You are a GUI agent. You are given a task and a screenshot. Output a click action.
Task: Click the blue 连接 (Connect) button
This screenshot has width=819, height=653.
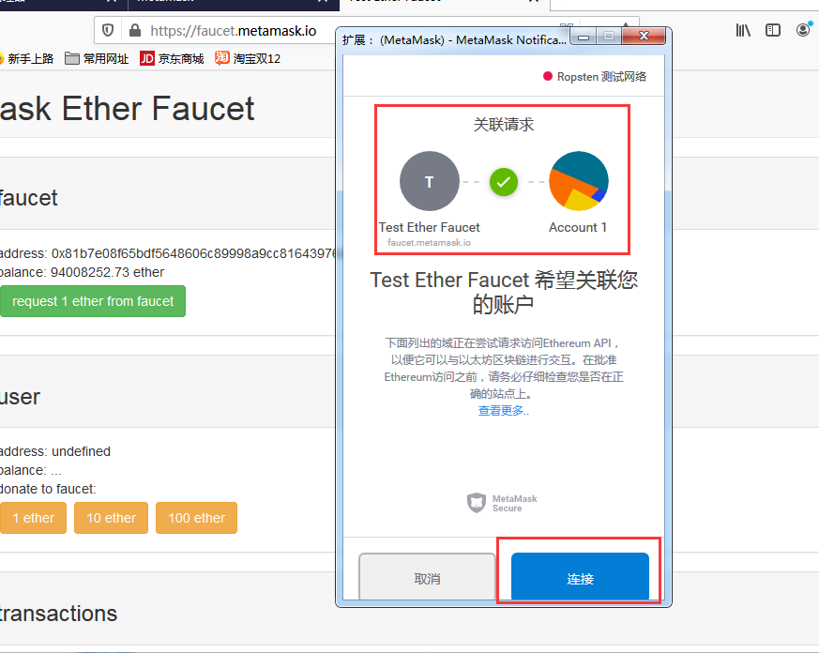coord(580,577)
